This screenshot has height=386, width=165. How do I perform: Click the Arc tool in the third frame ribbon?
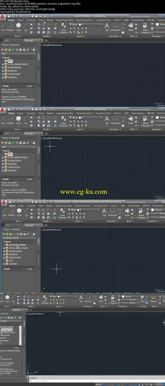(26, 212)
